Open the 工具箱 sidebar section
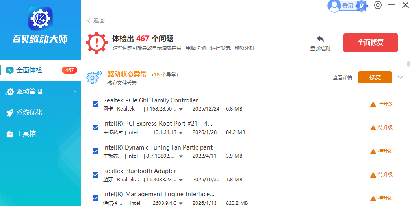Viewport: 412px width, 206px height. [x=26, y=134]
